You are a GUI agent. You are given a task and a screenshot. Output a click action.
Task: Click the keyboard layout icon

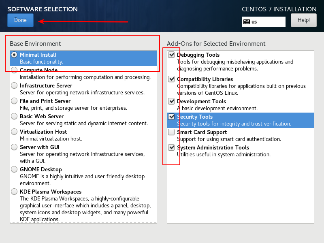click(x=247, y=22)
